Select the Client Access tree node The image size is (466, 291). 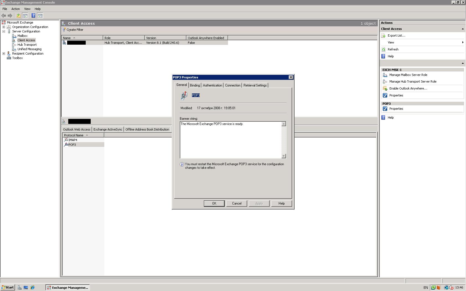[x=26, y=40]
